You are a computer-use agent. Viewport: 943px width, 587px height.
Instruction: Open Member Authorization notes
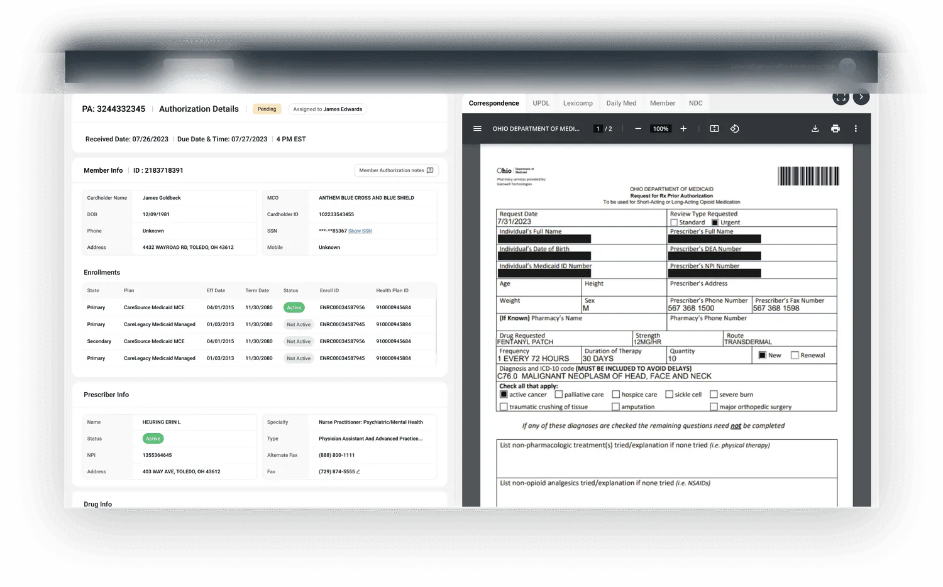click(396, 170)
